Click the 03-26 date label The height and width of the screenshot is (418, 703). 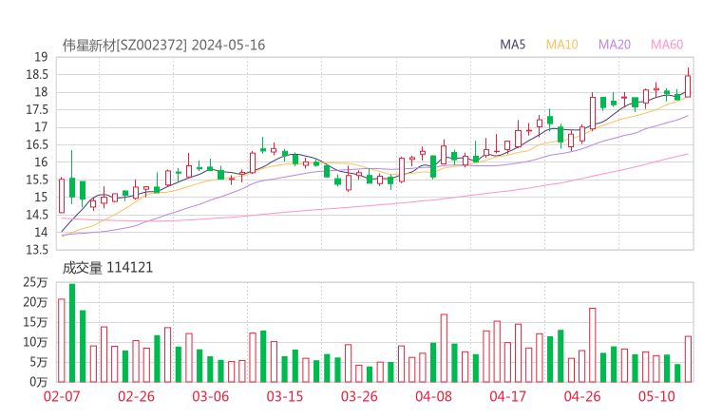[359, 396]
